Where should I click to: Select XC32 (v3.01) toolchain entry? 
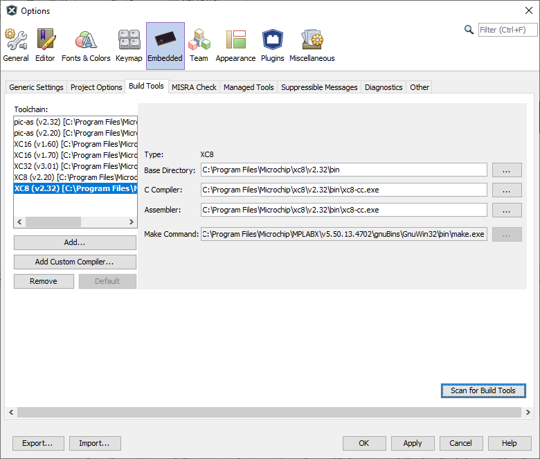[x=75, y=166]
